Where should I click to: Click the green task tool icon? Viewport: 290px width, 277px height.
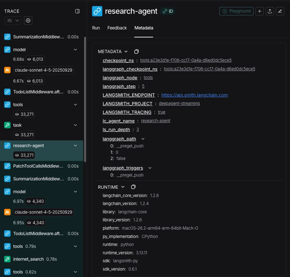[7, 125]
